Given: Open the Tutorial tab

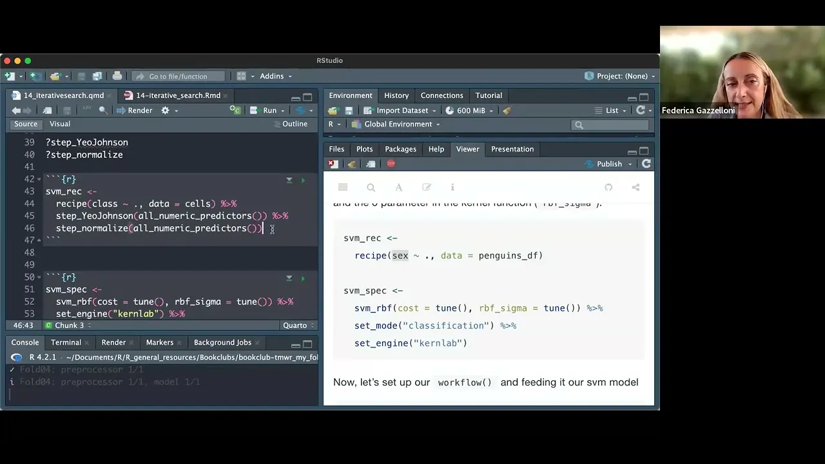Looking at the screenshot, I should tap(489, 95).
